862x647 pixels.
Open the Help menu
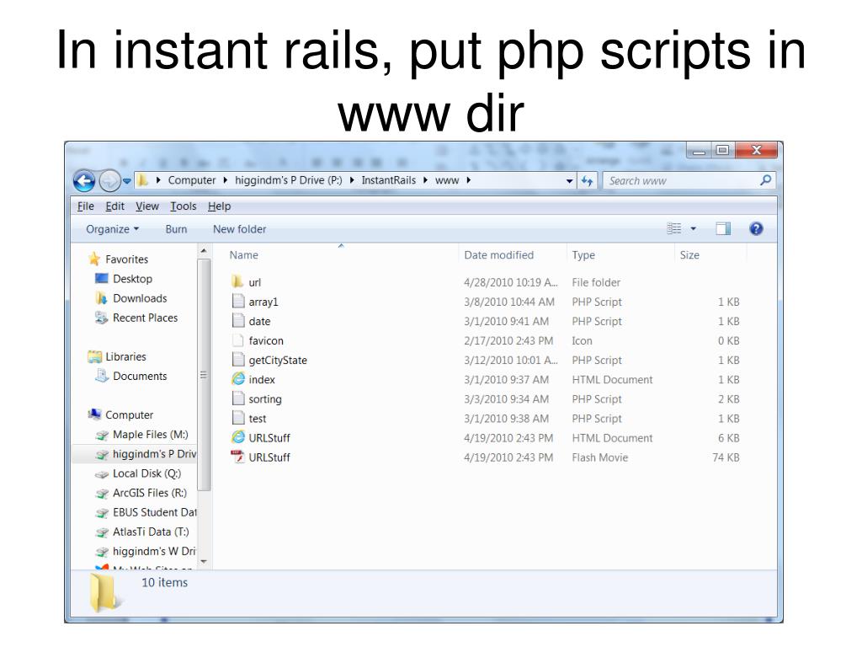[x=219, y=206]
